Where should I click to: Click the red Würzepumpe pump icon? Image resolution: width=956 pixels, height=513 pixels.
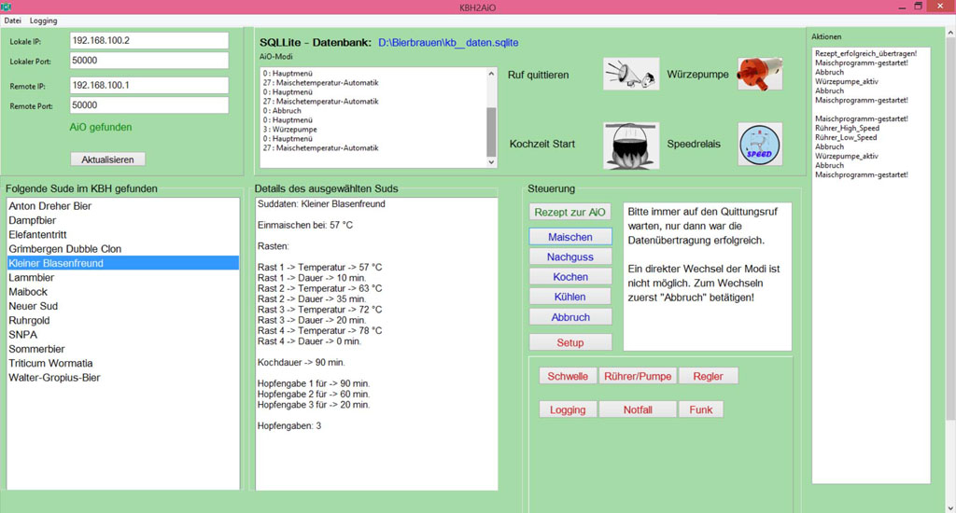coord(759,74)
